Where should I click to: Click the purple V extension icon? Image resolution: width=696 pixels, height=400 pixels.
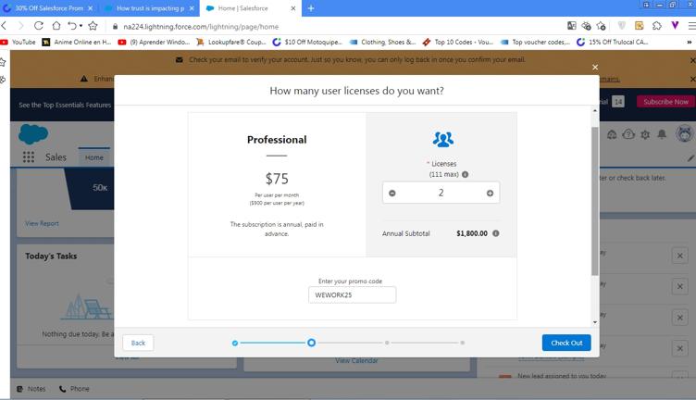[x=675, y=25]
